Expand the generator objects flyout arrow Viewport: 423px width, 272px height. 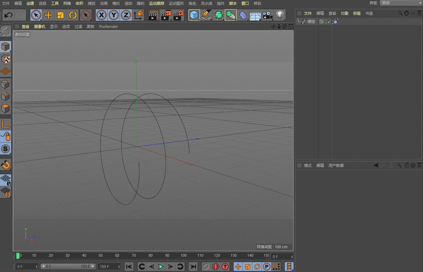point(223,20)
